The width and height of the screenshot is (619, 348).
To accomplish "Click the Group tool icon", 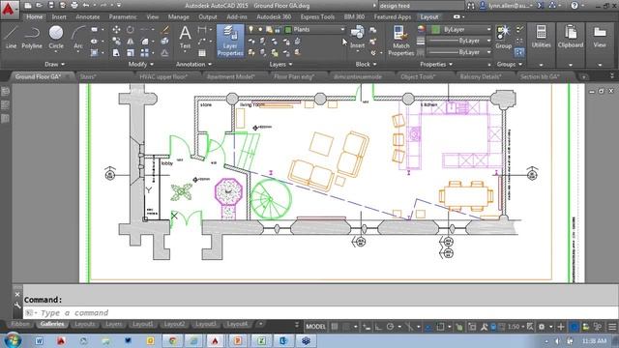I will click(x=503, y=37).
